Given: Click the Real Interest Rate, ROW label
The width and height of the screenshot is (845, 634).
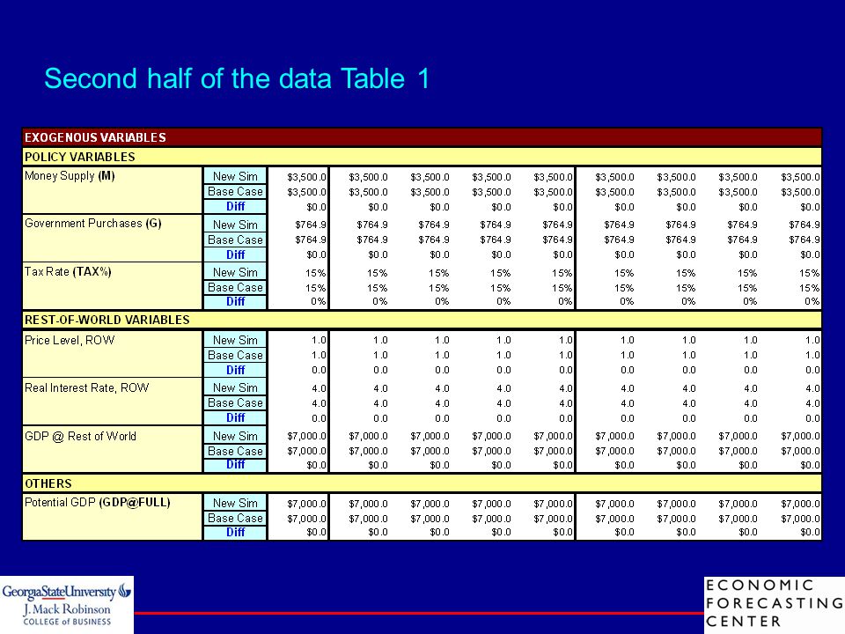Looking at the screenshot, I should click(87, 387).
